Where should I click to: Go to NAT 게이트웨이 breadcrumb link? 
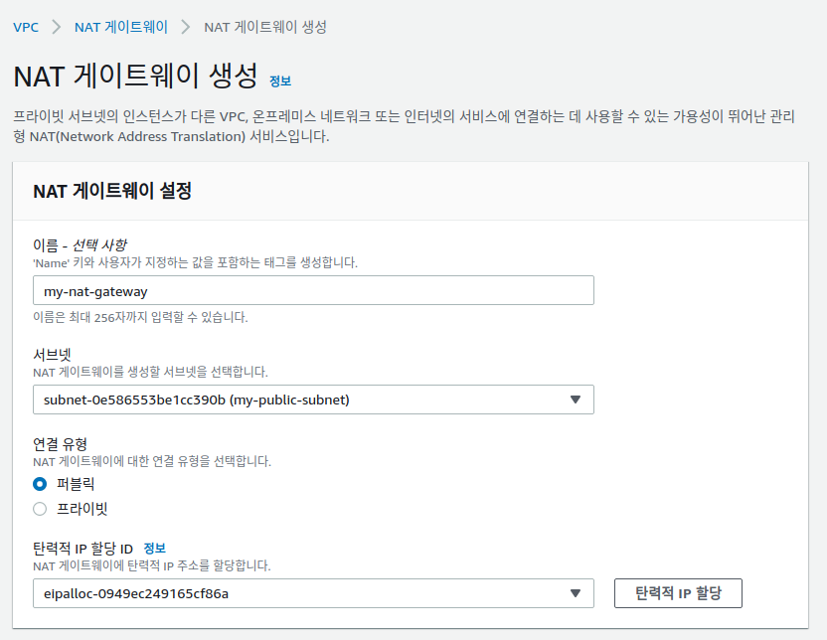[121, 27]
